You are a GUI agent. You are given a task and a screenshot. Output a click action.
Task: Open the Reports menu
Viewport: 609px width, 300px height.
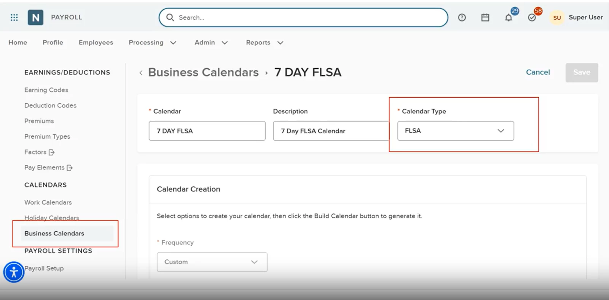tap(265, 43)
